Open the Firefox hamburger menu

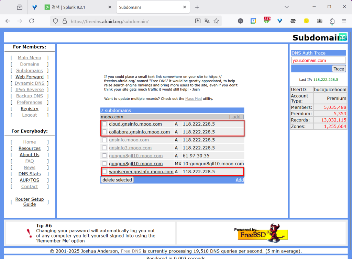(344, 21)
